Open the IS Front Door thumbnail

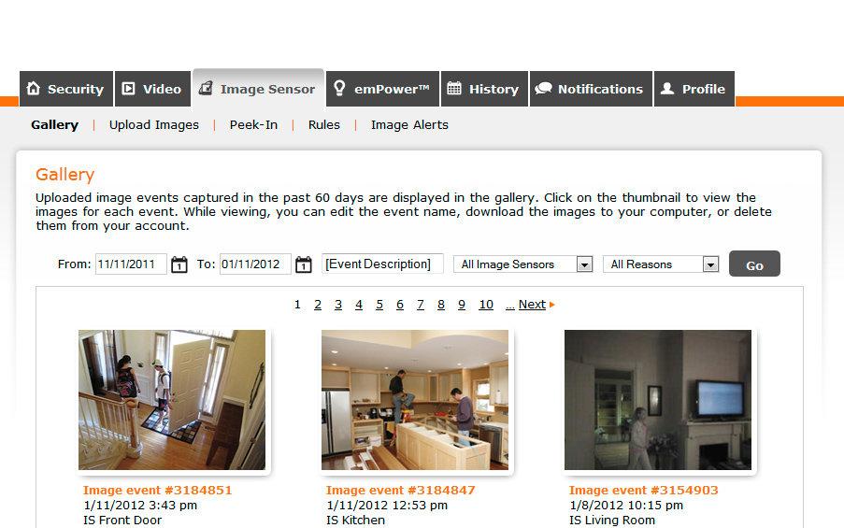(172, 400)
